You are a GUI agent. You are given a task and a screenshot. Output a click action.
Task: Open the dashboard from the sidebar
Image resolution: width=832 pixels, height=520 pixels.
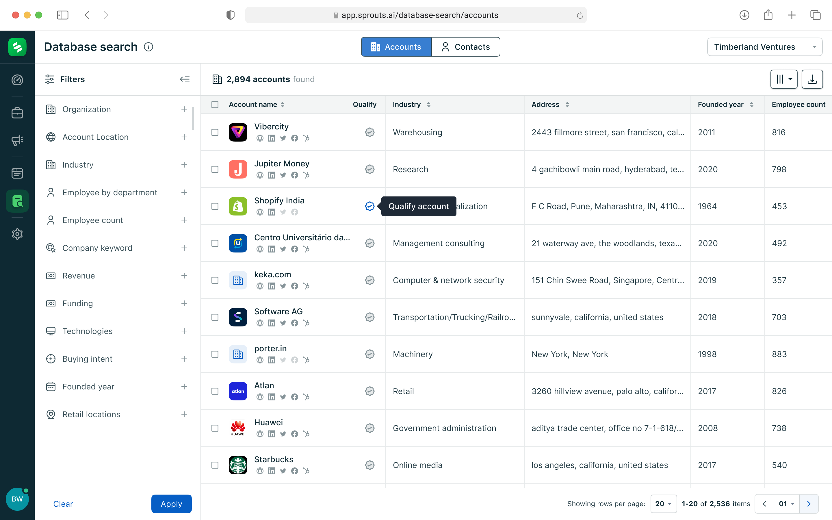(x=17, y=80)
